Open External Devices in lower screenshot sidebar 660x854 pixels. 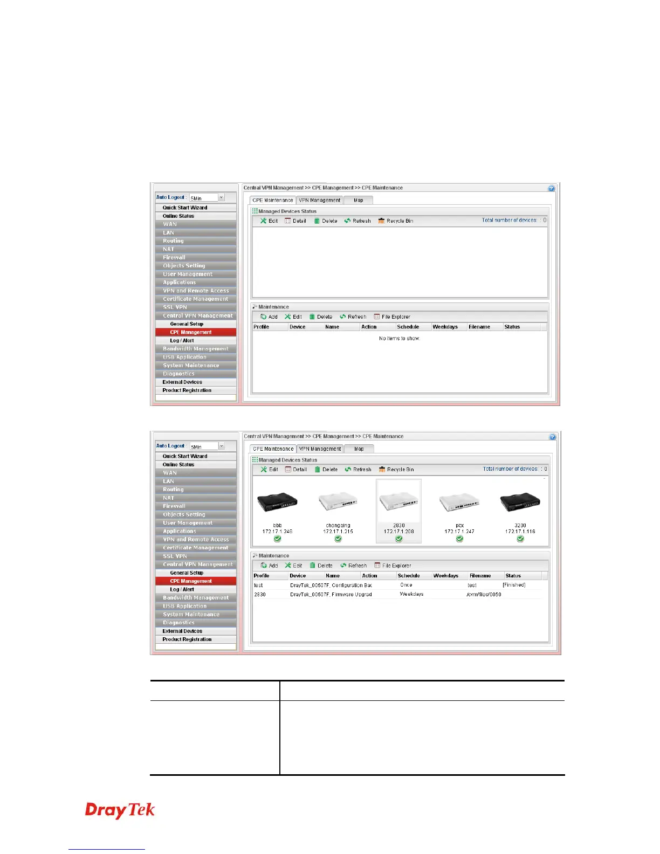pyautogui.click(x=196, y=631)
